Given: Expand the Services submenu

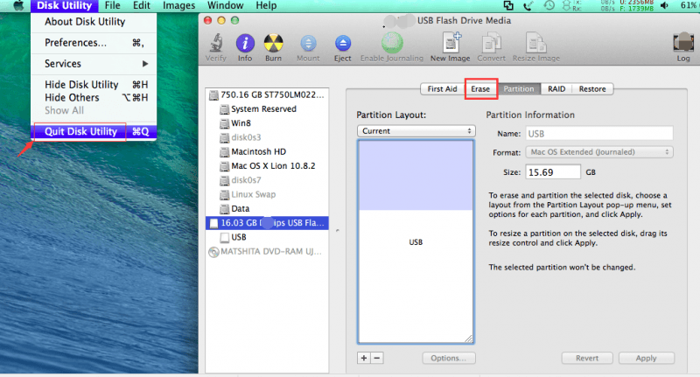Looking at the screenshot, I should [95, 64].
